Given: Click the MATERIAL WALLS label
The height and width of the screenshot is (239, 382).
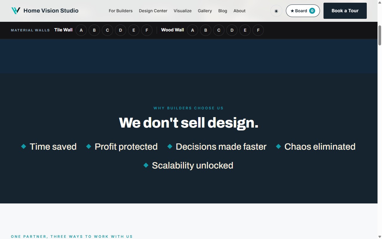Looking at the screenshot, I should [x=30, y=30].
